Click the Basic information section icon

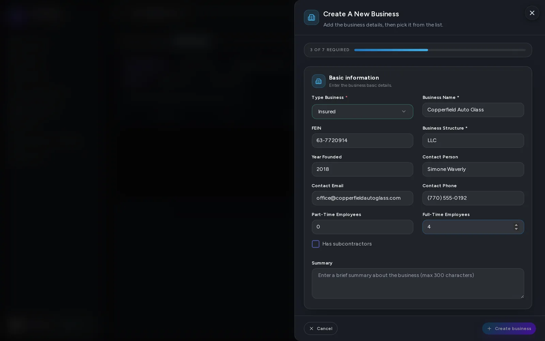pyautogui.click(x=318, y=81)
